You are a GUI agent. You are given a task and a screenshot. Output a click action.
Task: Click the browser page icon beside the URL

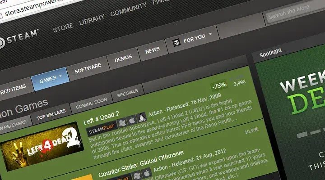click(x=1, y=16)
